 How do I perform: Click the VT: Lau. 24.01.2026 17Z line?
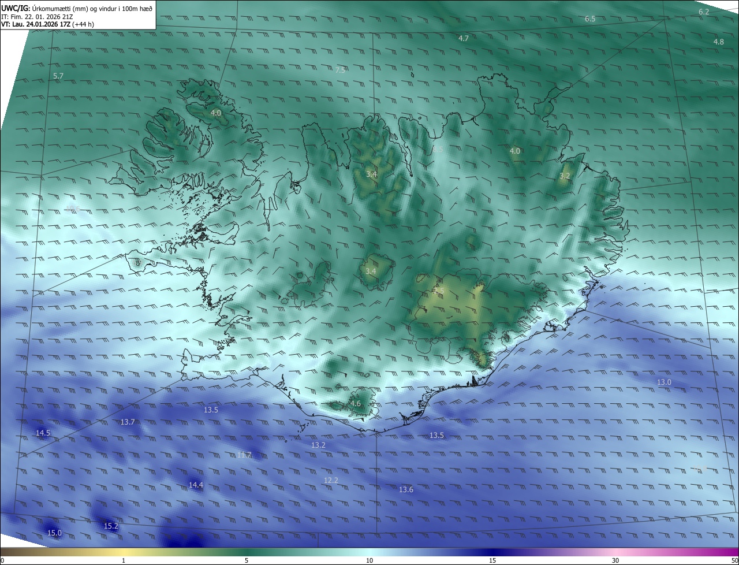(x=48, y=24)
